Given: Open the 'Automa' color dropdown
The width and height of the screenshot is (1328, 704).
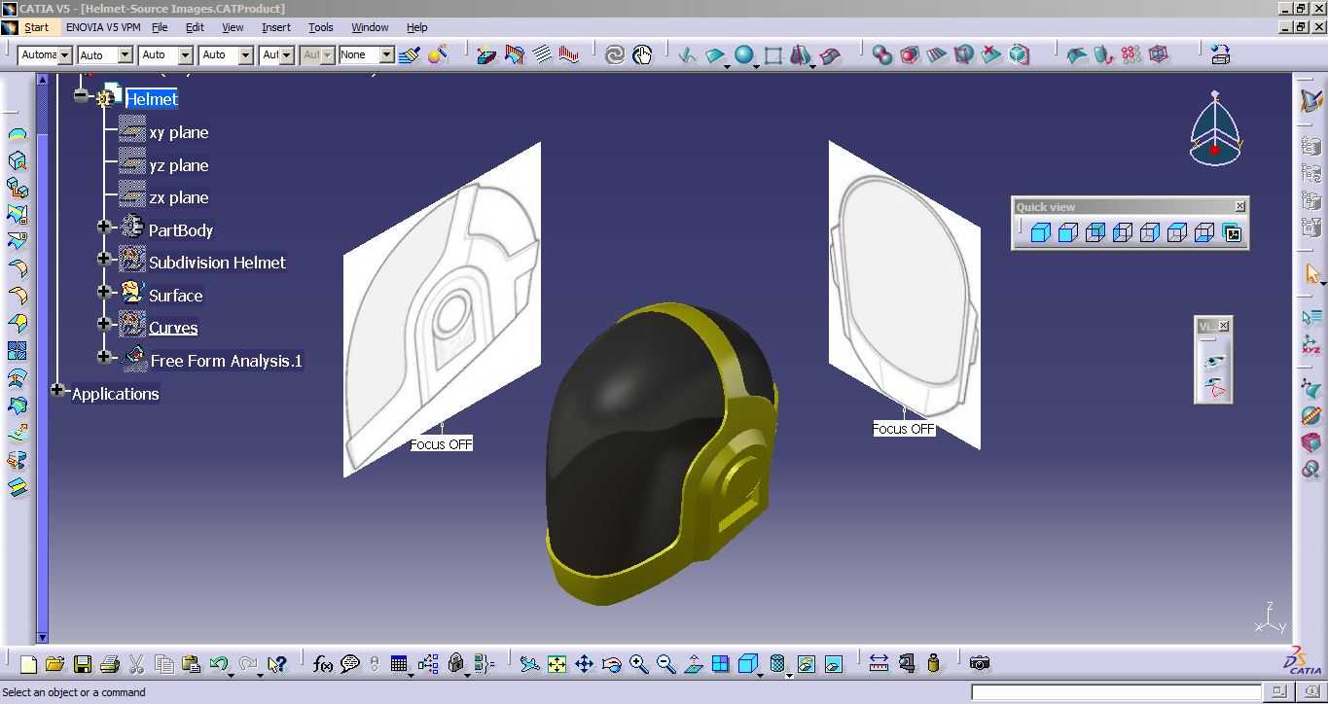Looking at the screenshot, I should [65, 55].
